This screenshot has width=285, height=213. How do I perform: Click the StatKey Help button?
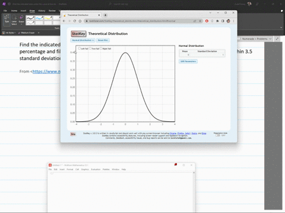73,134
